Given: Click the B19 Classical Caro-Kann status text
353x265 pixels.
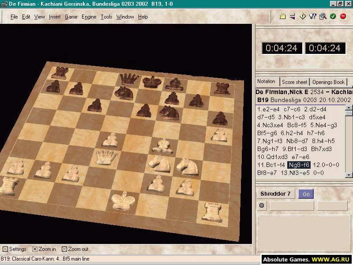Looking at the screenshot, I should tap(45, 259).
